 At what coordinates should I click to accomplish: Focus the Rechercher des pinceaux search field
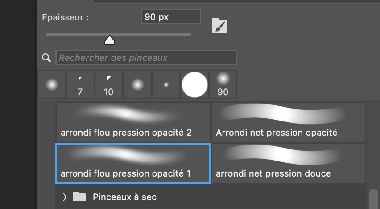click(x=146, y=58)
